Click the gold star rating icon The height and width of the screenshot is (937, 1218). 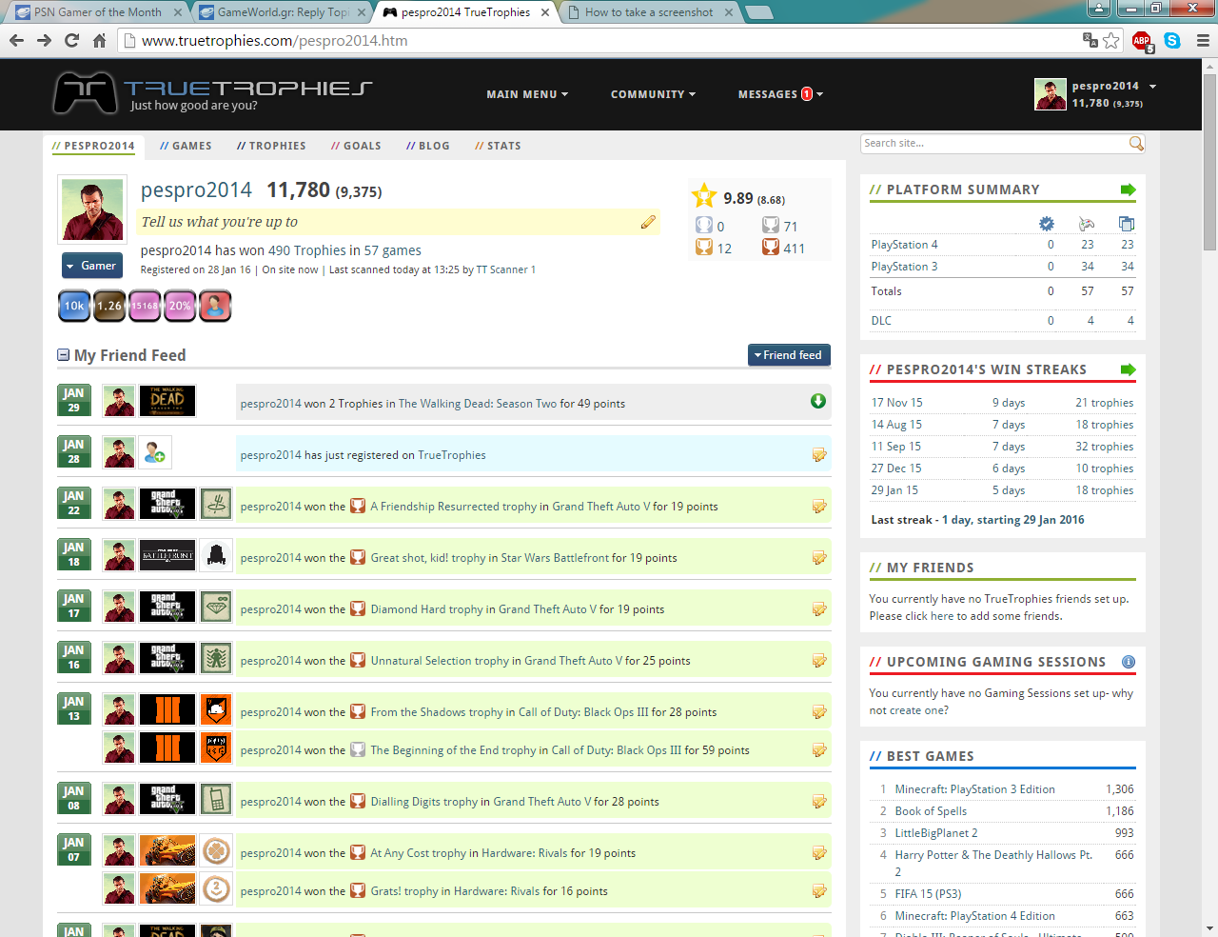(704, 196)
